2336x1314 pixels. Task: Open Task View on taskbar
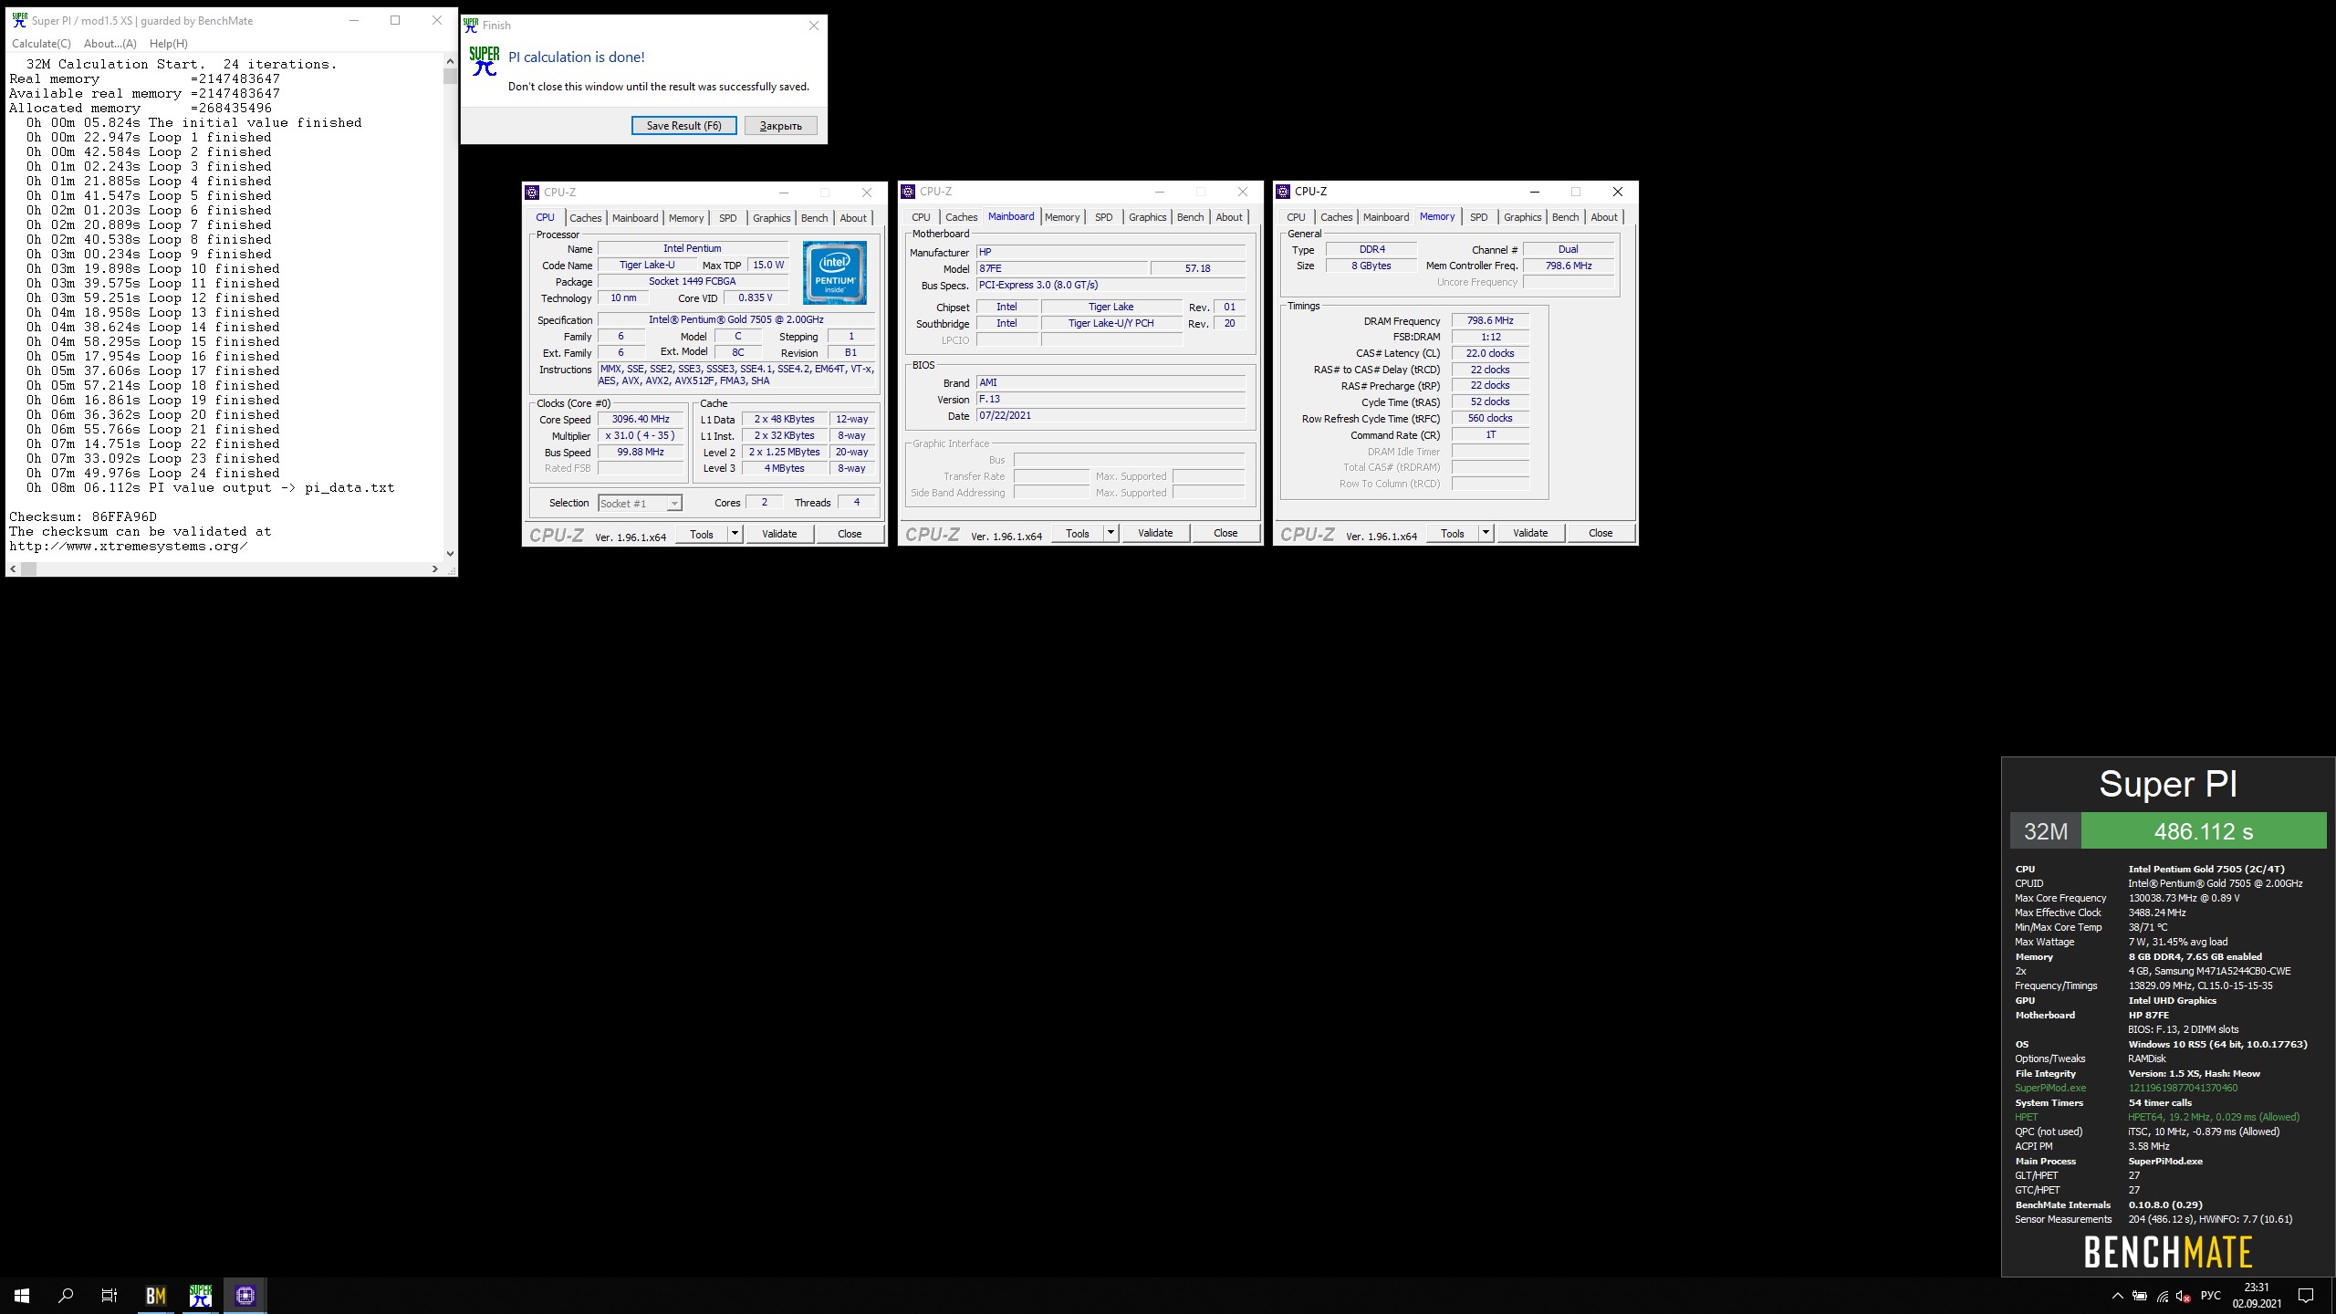(x=109, y=1295)
